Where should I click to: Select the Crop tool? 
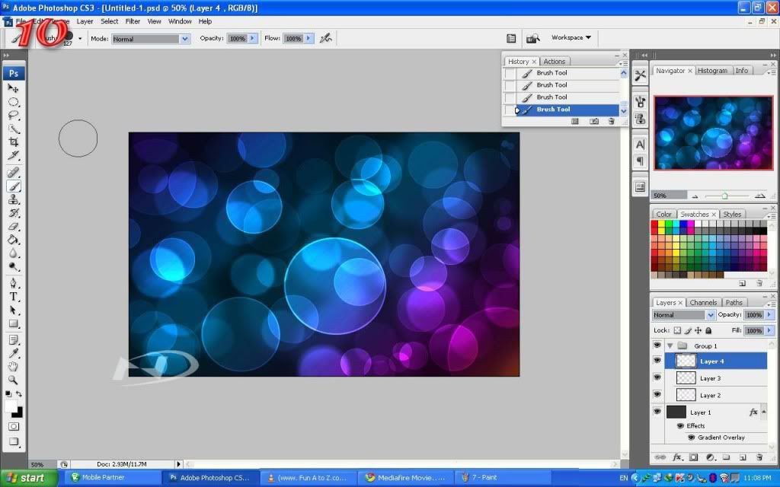[14, 142]
